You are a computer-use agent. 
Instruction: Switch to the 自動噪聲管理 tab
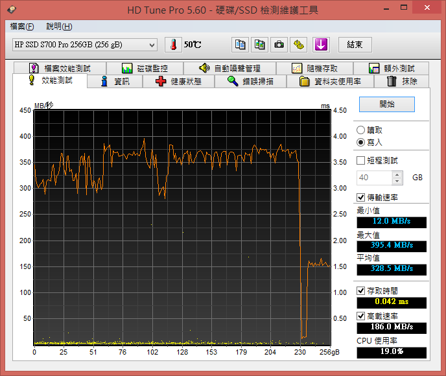[x=229, y=68]
